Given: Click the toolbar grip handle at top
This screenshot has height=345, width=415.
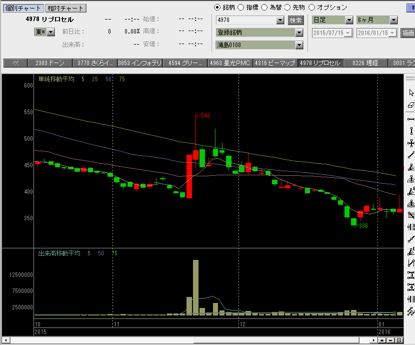Looking at the screenshot, I should point(410,78).
